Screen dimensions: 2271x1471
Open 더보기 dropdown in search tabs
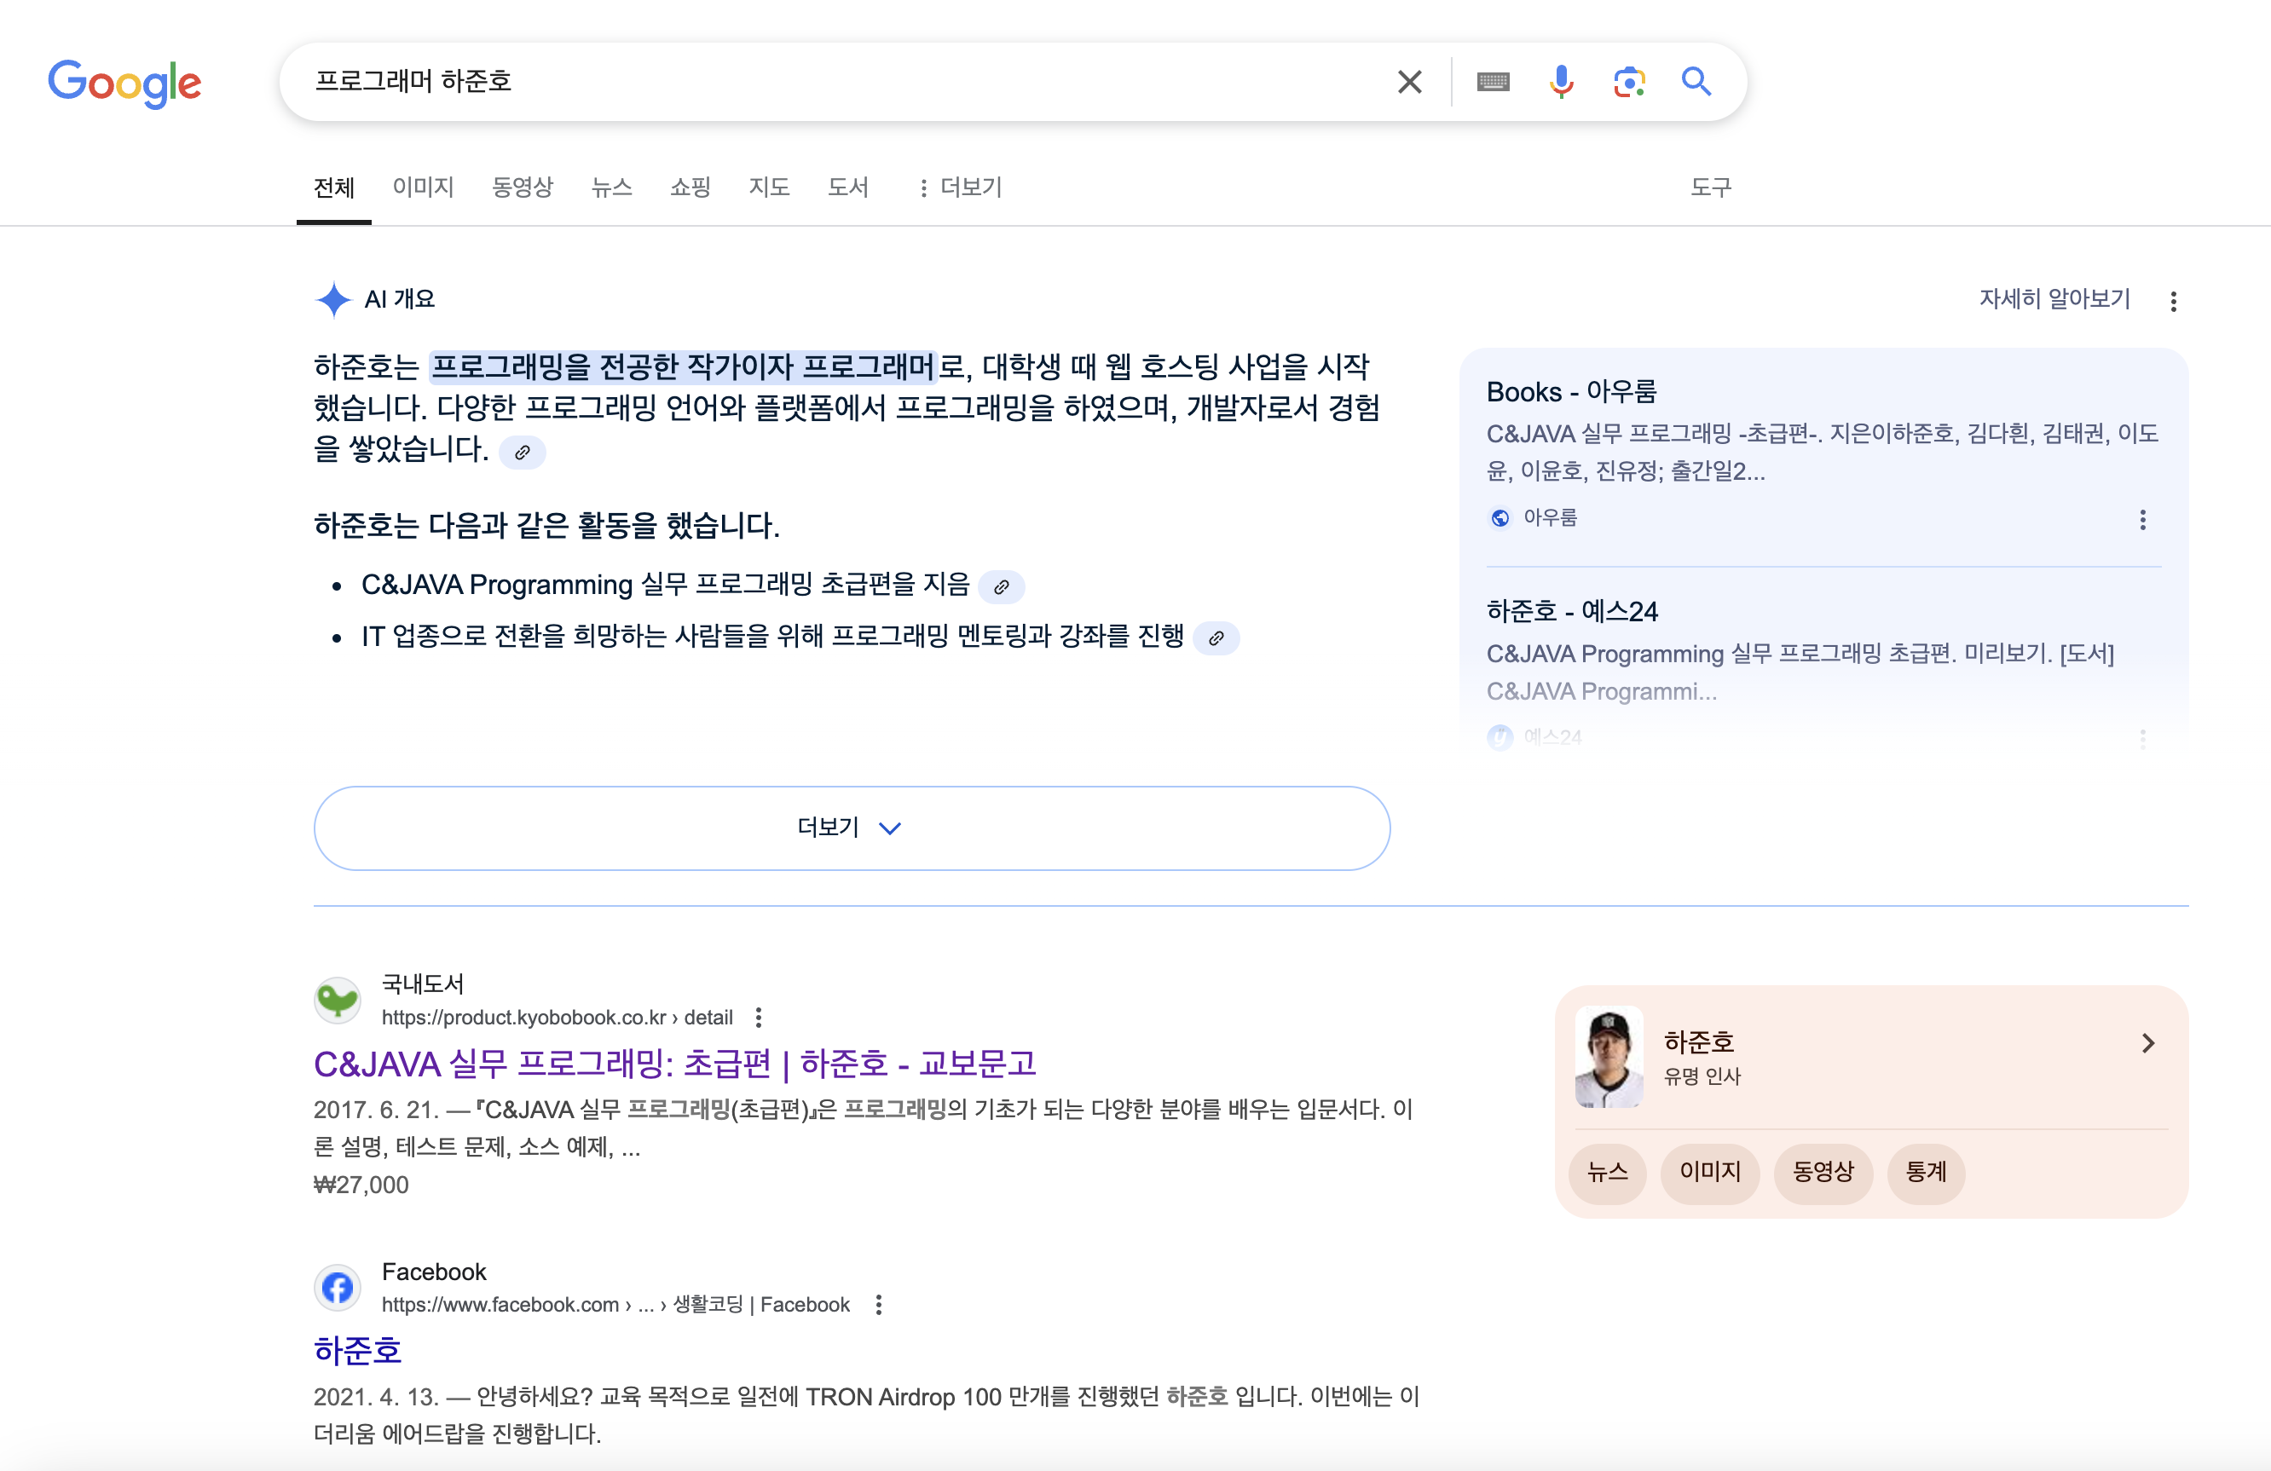[960, 187]
